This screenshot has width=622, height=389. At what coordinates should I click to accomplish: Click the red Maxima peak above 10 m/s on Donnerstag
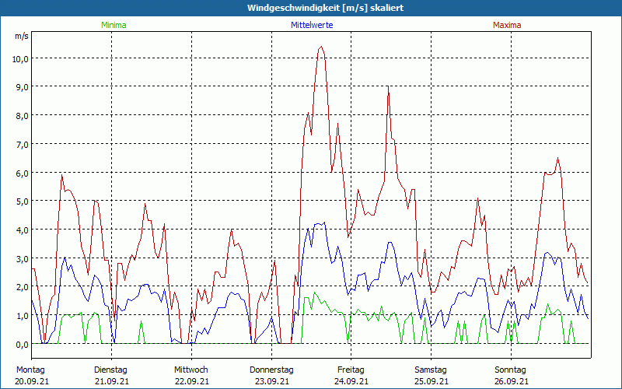pyautogui.click(x=321, y=47)
